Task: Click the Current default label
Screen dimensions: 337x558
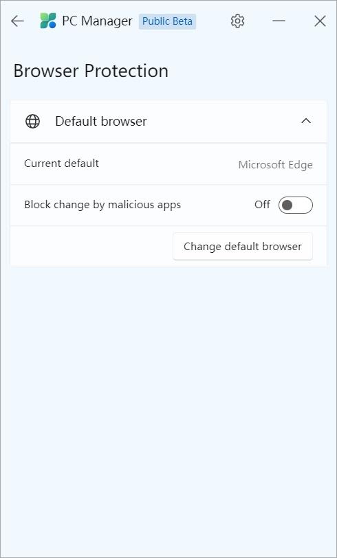Action: point(62,164)
